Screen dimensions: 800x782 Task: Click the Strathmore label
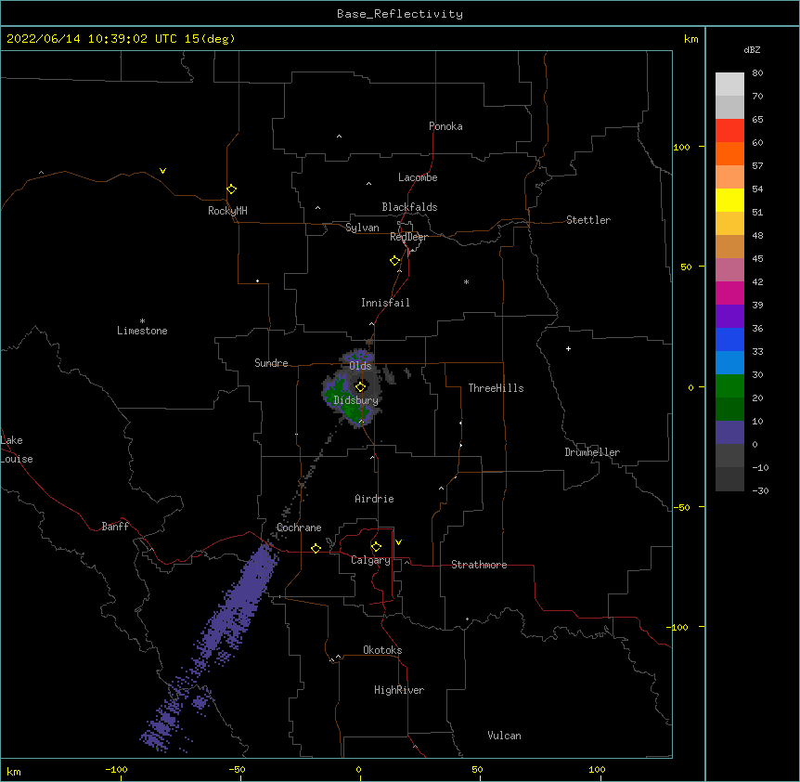(479, 565)
